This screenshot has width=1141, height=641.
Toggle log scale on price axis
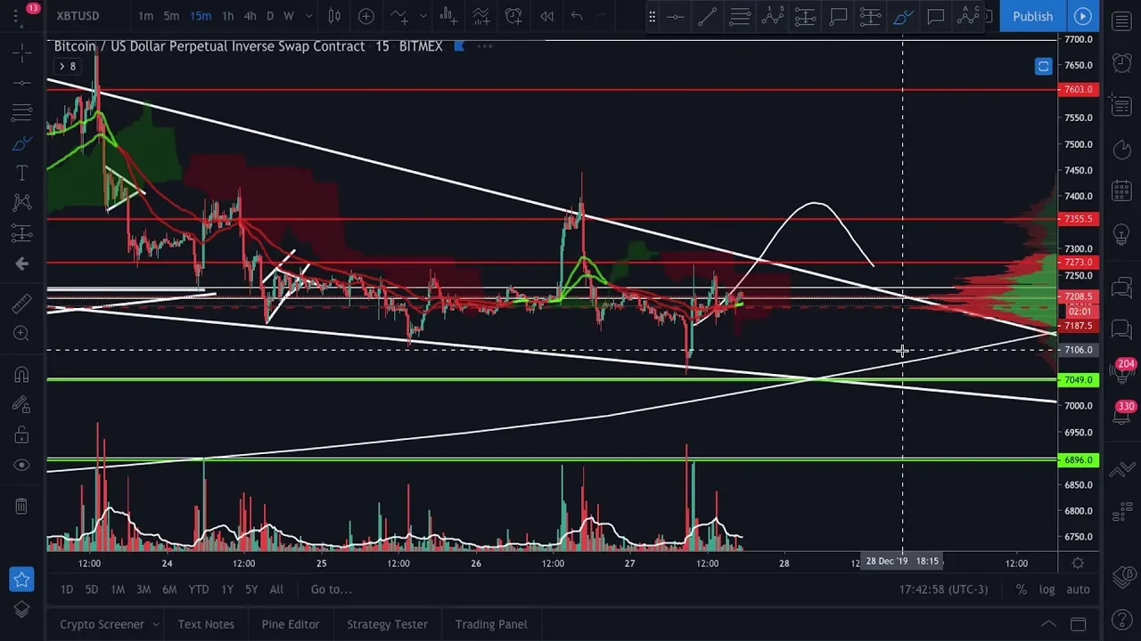[x=1047, y=589]
